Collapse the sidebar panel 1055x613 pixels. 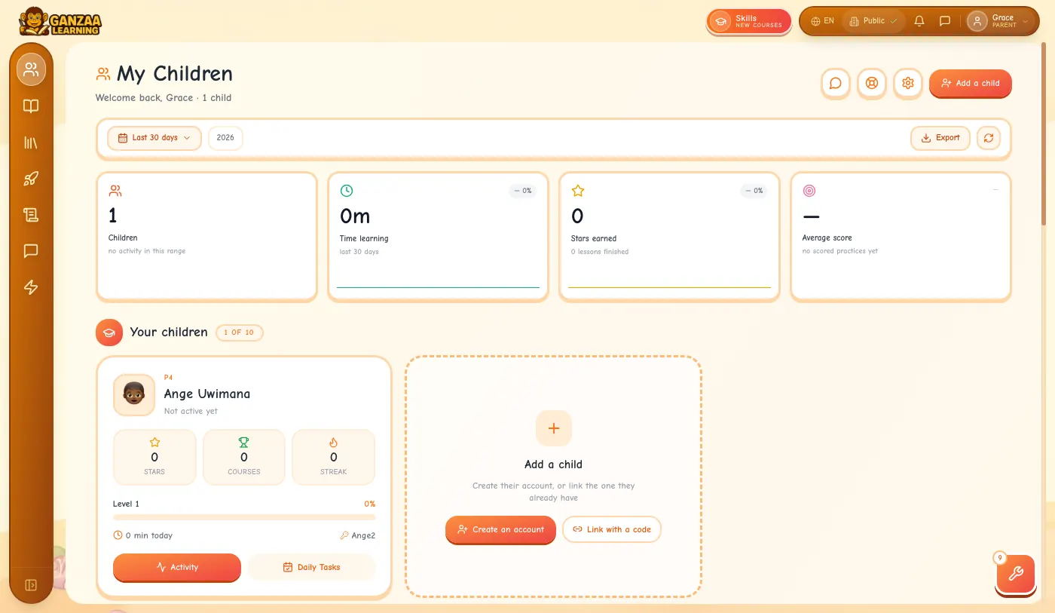pyautogui.click(x=31, y=585)
